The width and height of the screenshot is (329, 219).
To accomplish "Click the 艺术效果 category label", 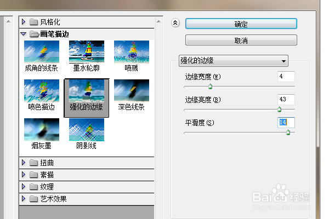I will [x=54, y=199].
